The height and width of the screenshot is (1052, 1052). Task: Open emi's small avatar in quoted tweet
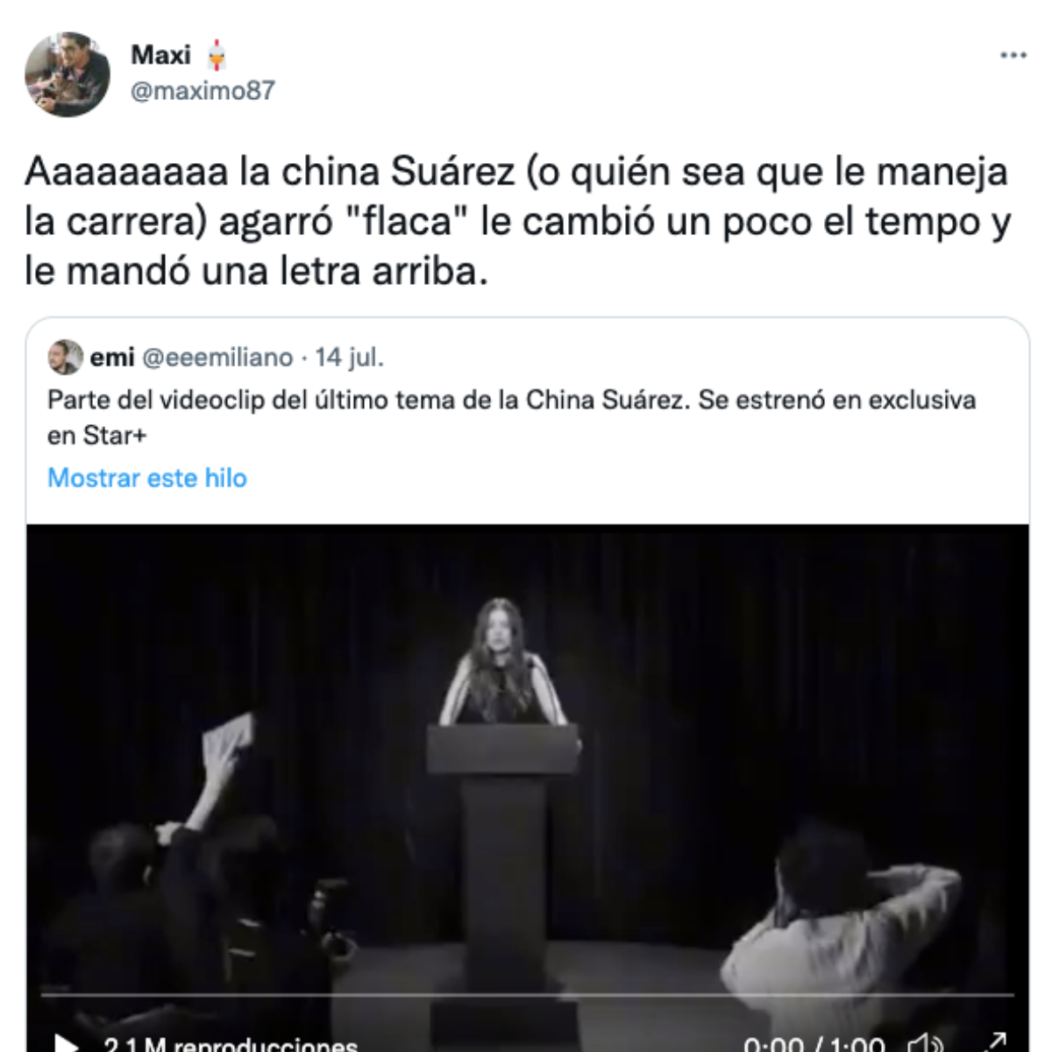(x=65, y=357)
